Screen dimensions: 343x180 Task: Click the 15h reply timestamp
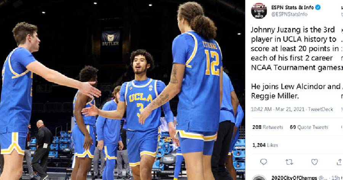[335, 178]
